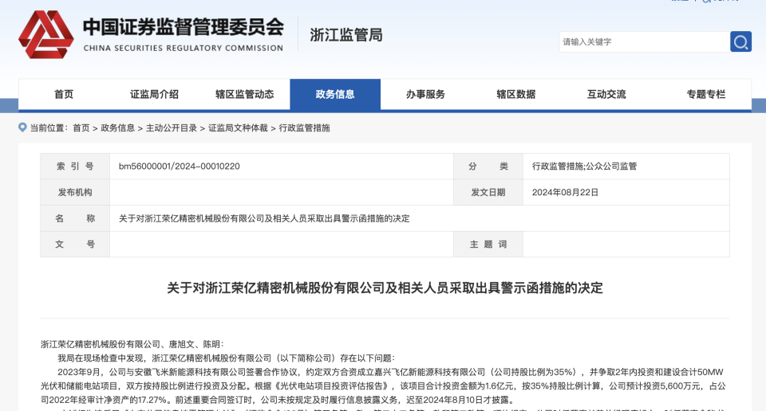Open the 辖区数据 navigation tab
Image resolution: width=766 pixels, height=411 pixels.
point(516,94)
